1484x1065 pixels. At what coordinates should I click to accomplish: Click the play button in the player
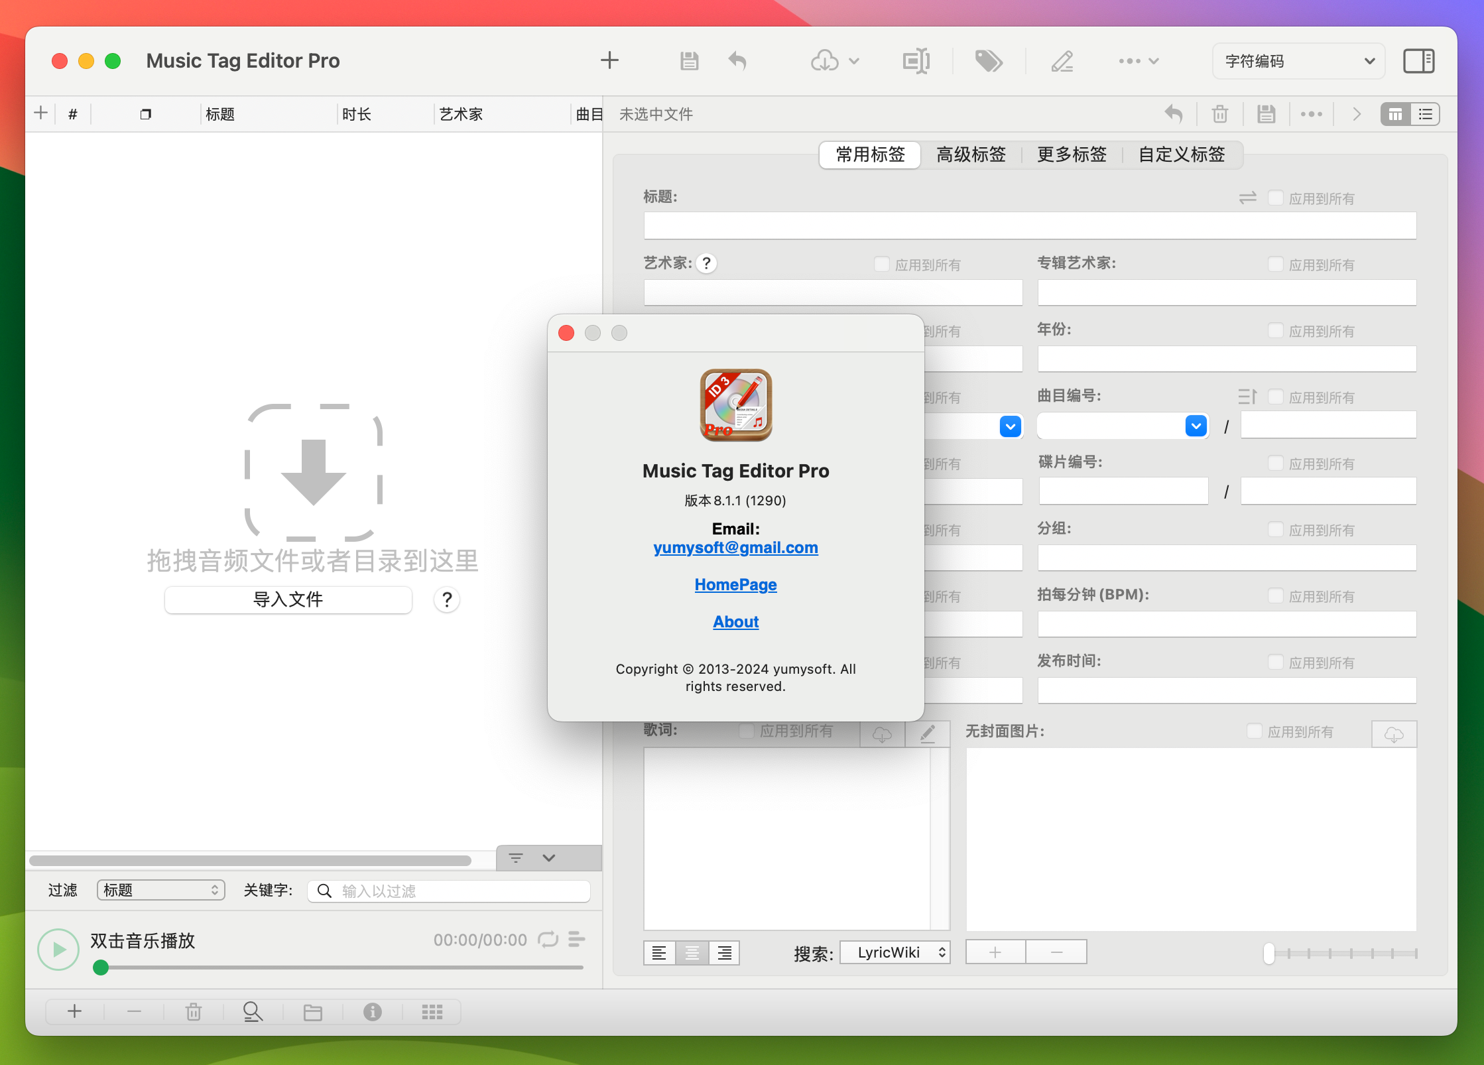58,949
